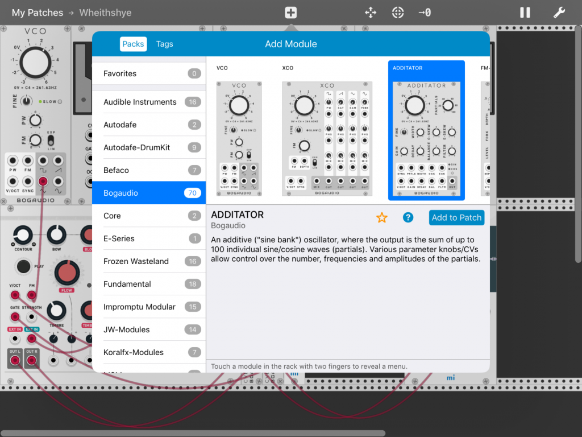Click the four-arrow move icon
The width and height of the screenshot is (582, 437).
click(x=371, y=13)
